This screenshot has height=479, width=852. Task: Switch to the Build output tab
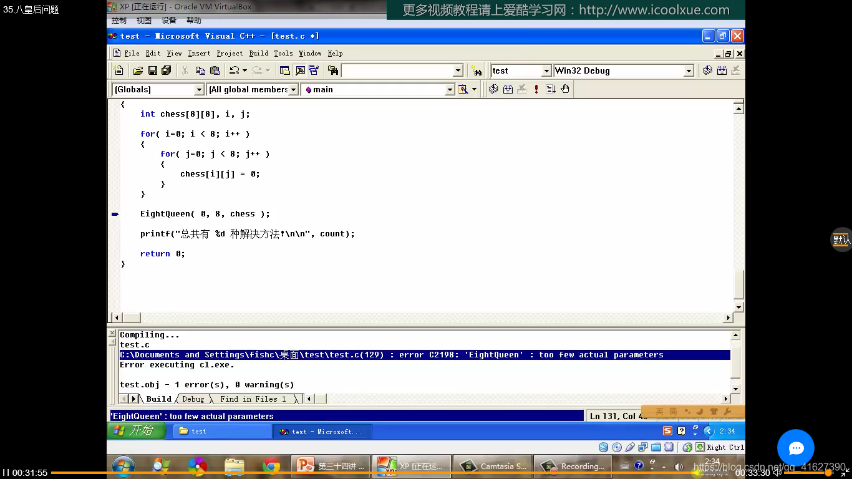[x=158, y=399]
